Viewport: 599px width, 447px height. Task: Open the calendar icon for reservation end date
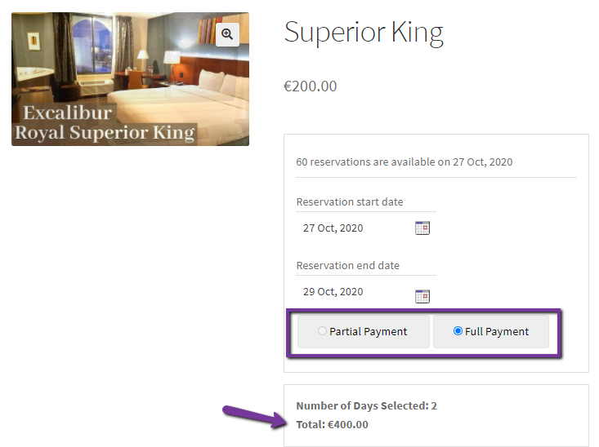pyautogui.click(x=422, y=295)
